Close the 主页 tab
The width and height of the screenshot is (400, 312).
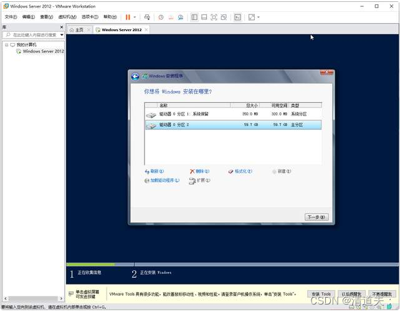point(88,30)
